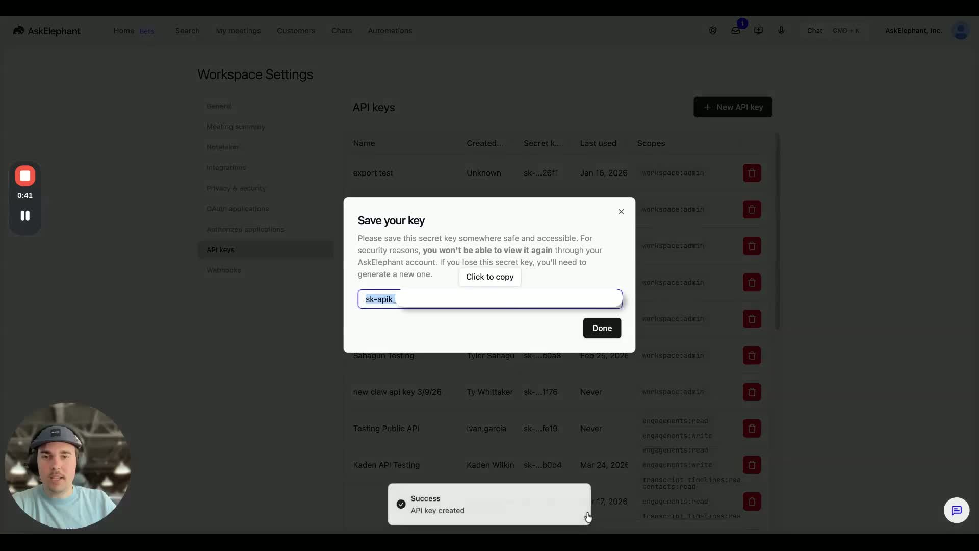Select General in settings sidebar
This screenshot has width=979, height=551.
tap(266, 106)
